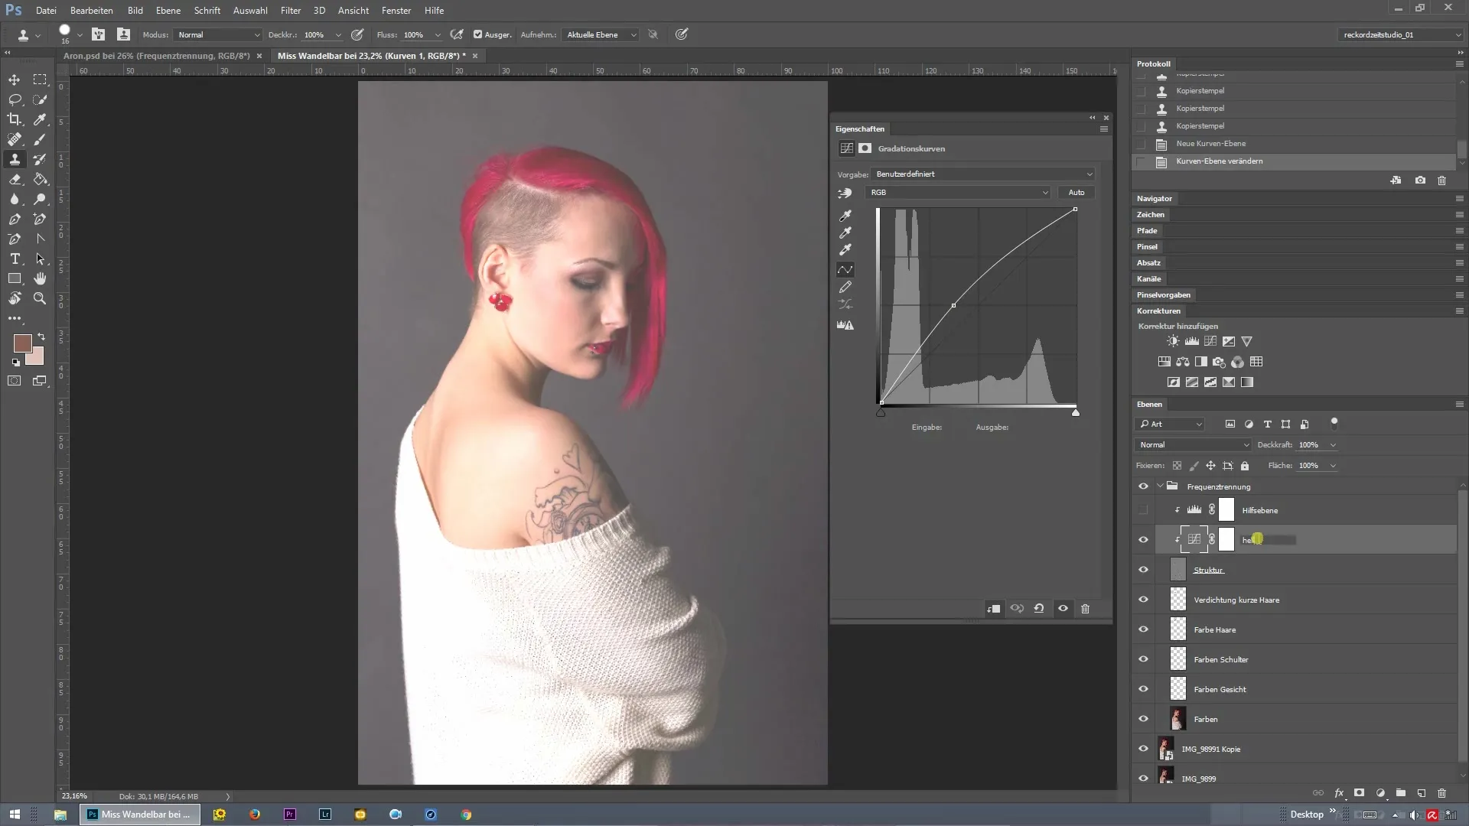Hide the Frequenztrennung group

[x=1143, y=486]
